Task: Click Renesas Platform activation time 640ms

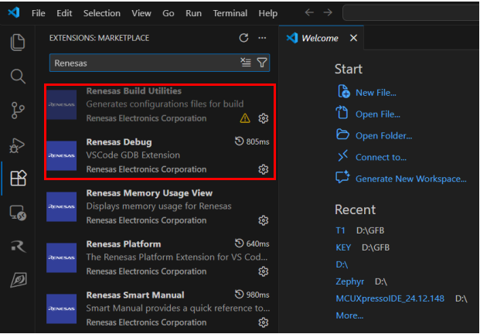Action: click(252, 244)
